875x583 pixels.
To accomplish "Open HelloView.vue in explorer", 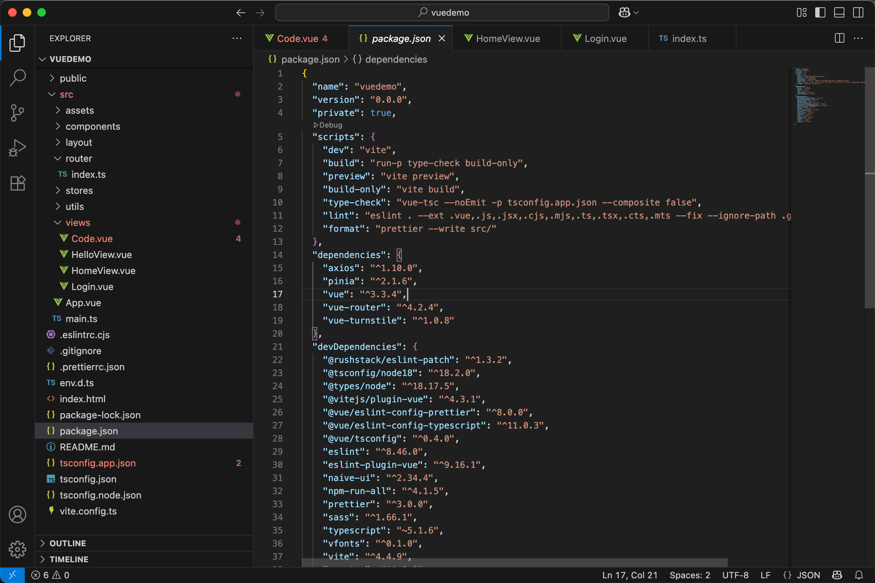I will pyautogui.click(x=144, y=255).
